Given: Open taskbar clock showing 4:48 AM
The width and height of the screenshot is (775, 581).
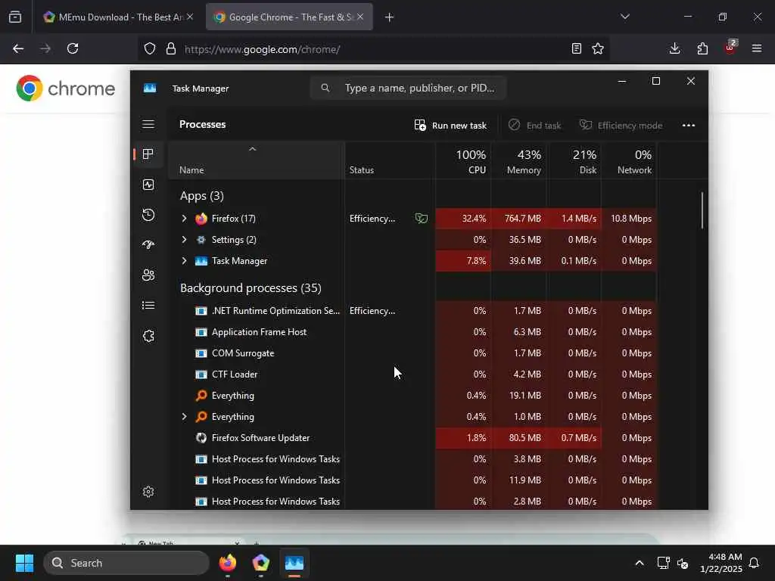Looking at the screenshot, I should (x=721, y=563).
